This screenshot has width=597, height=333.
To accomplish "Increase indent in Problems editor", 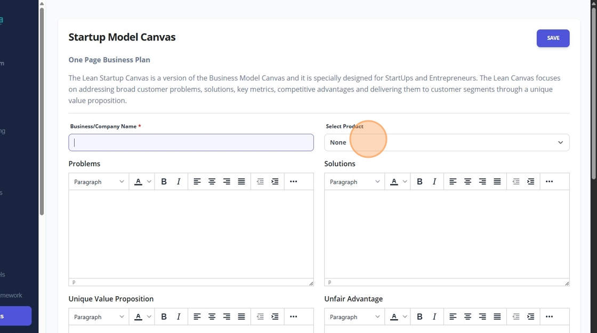I will point(275,182).
